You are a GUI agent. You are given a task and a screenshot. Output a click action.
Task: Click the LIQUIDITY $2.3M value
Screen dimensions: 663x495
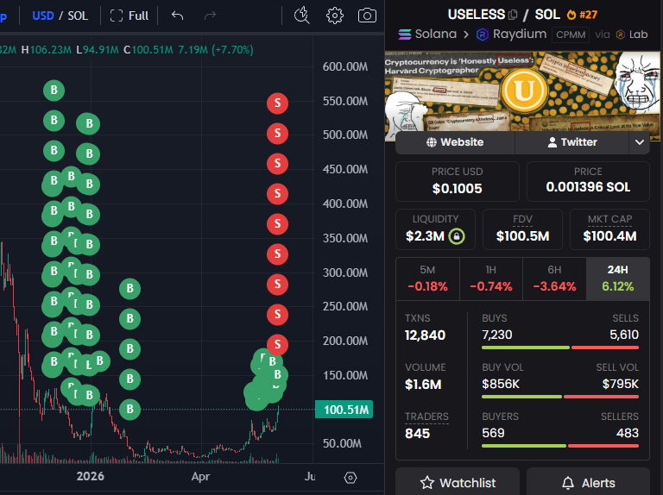(x=425, y=236)
